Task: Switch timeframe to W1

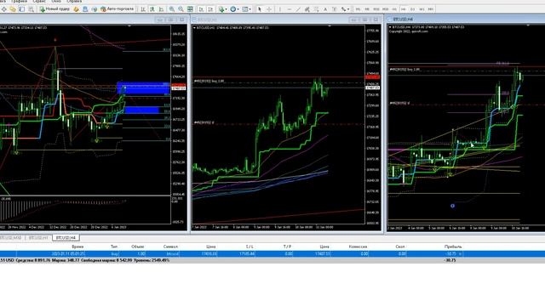Action: coord(422,9)
